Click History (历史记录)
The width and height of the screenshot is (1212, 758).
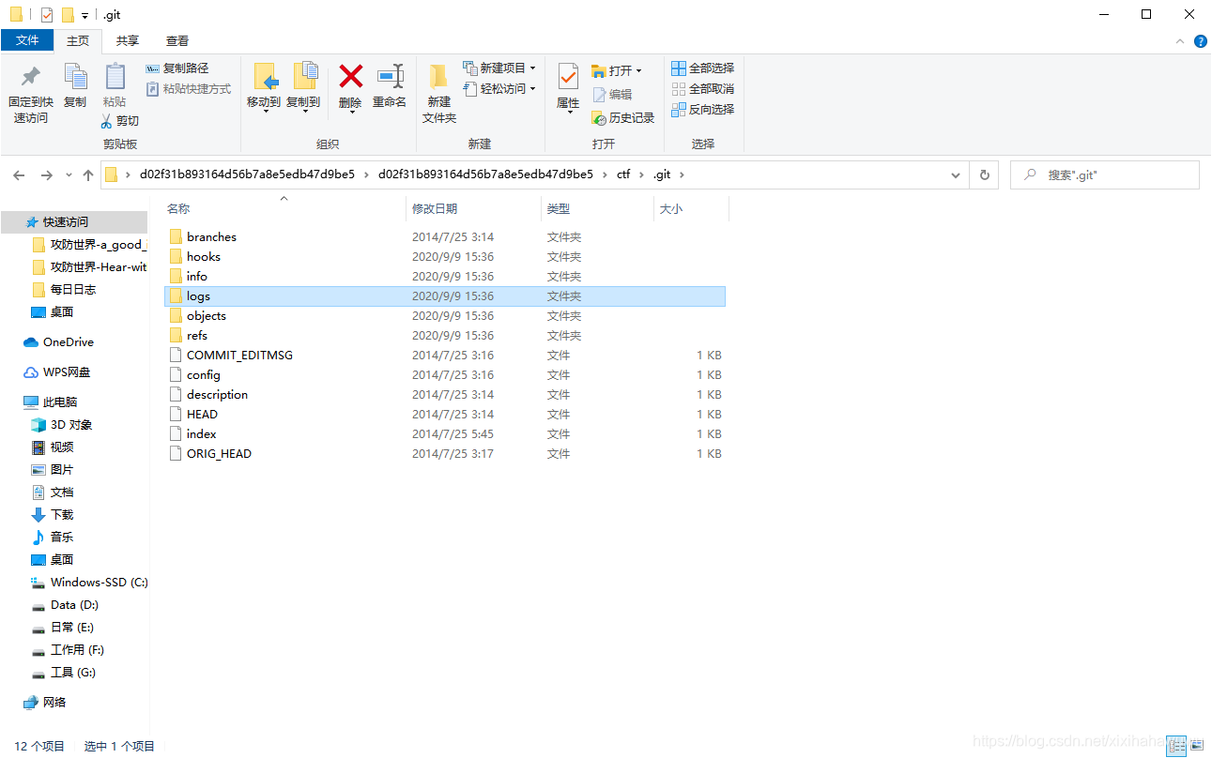(622, 118)
